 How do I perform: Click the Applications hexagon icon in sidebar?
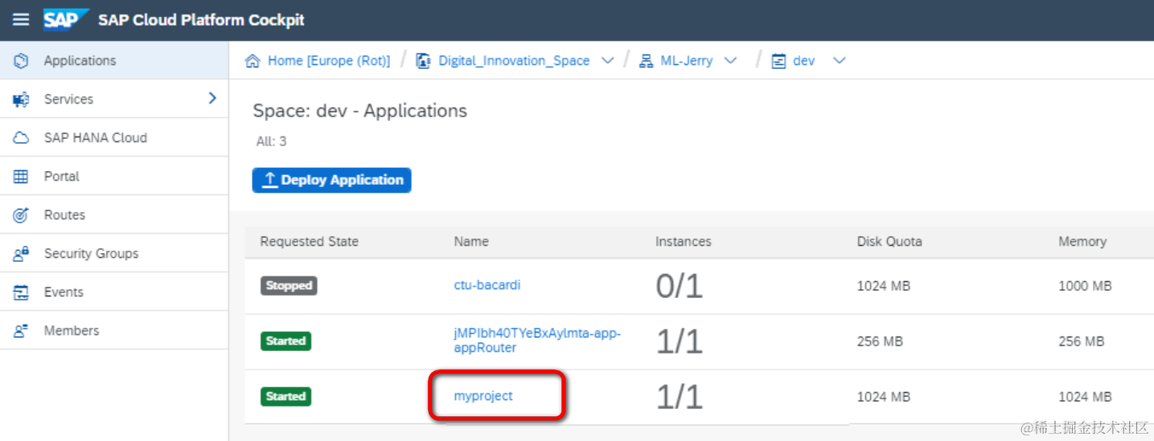22,60
